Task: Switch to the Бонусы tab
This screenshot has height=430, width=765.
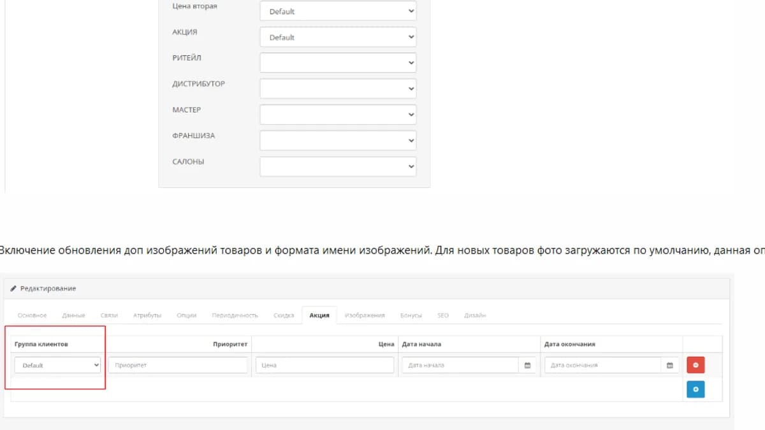Action: tap(411, 315)
